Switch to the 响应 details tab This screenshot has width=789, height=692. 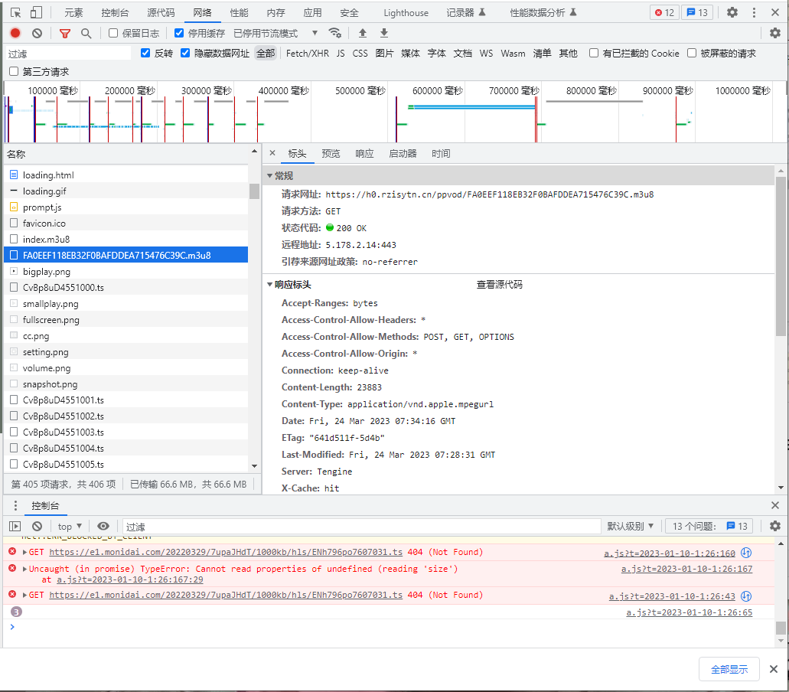(x=364, y=154)
